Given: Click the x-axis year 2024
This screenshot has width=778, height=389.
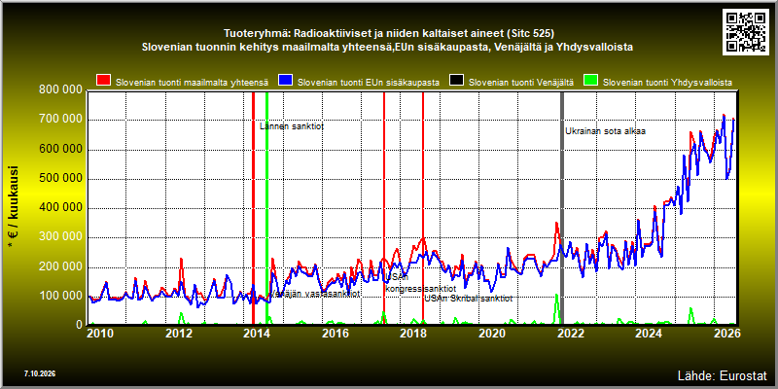Looking at the screenshot, I should click(649, 334).
